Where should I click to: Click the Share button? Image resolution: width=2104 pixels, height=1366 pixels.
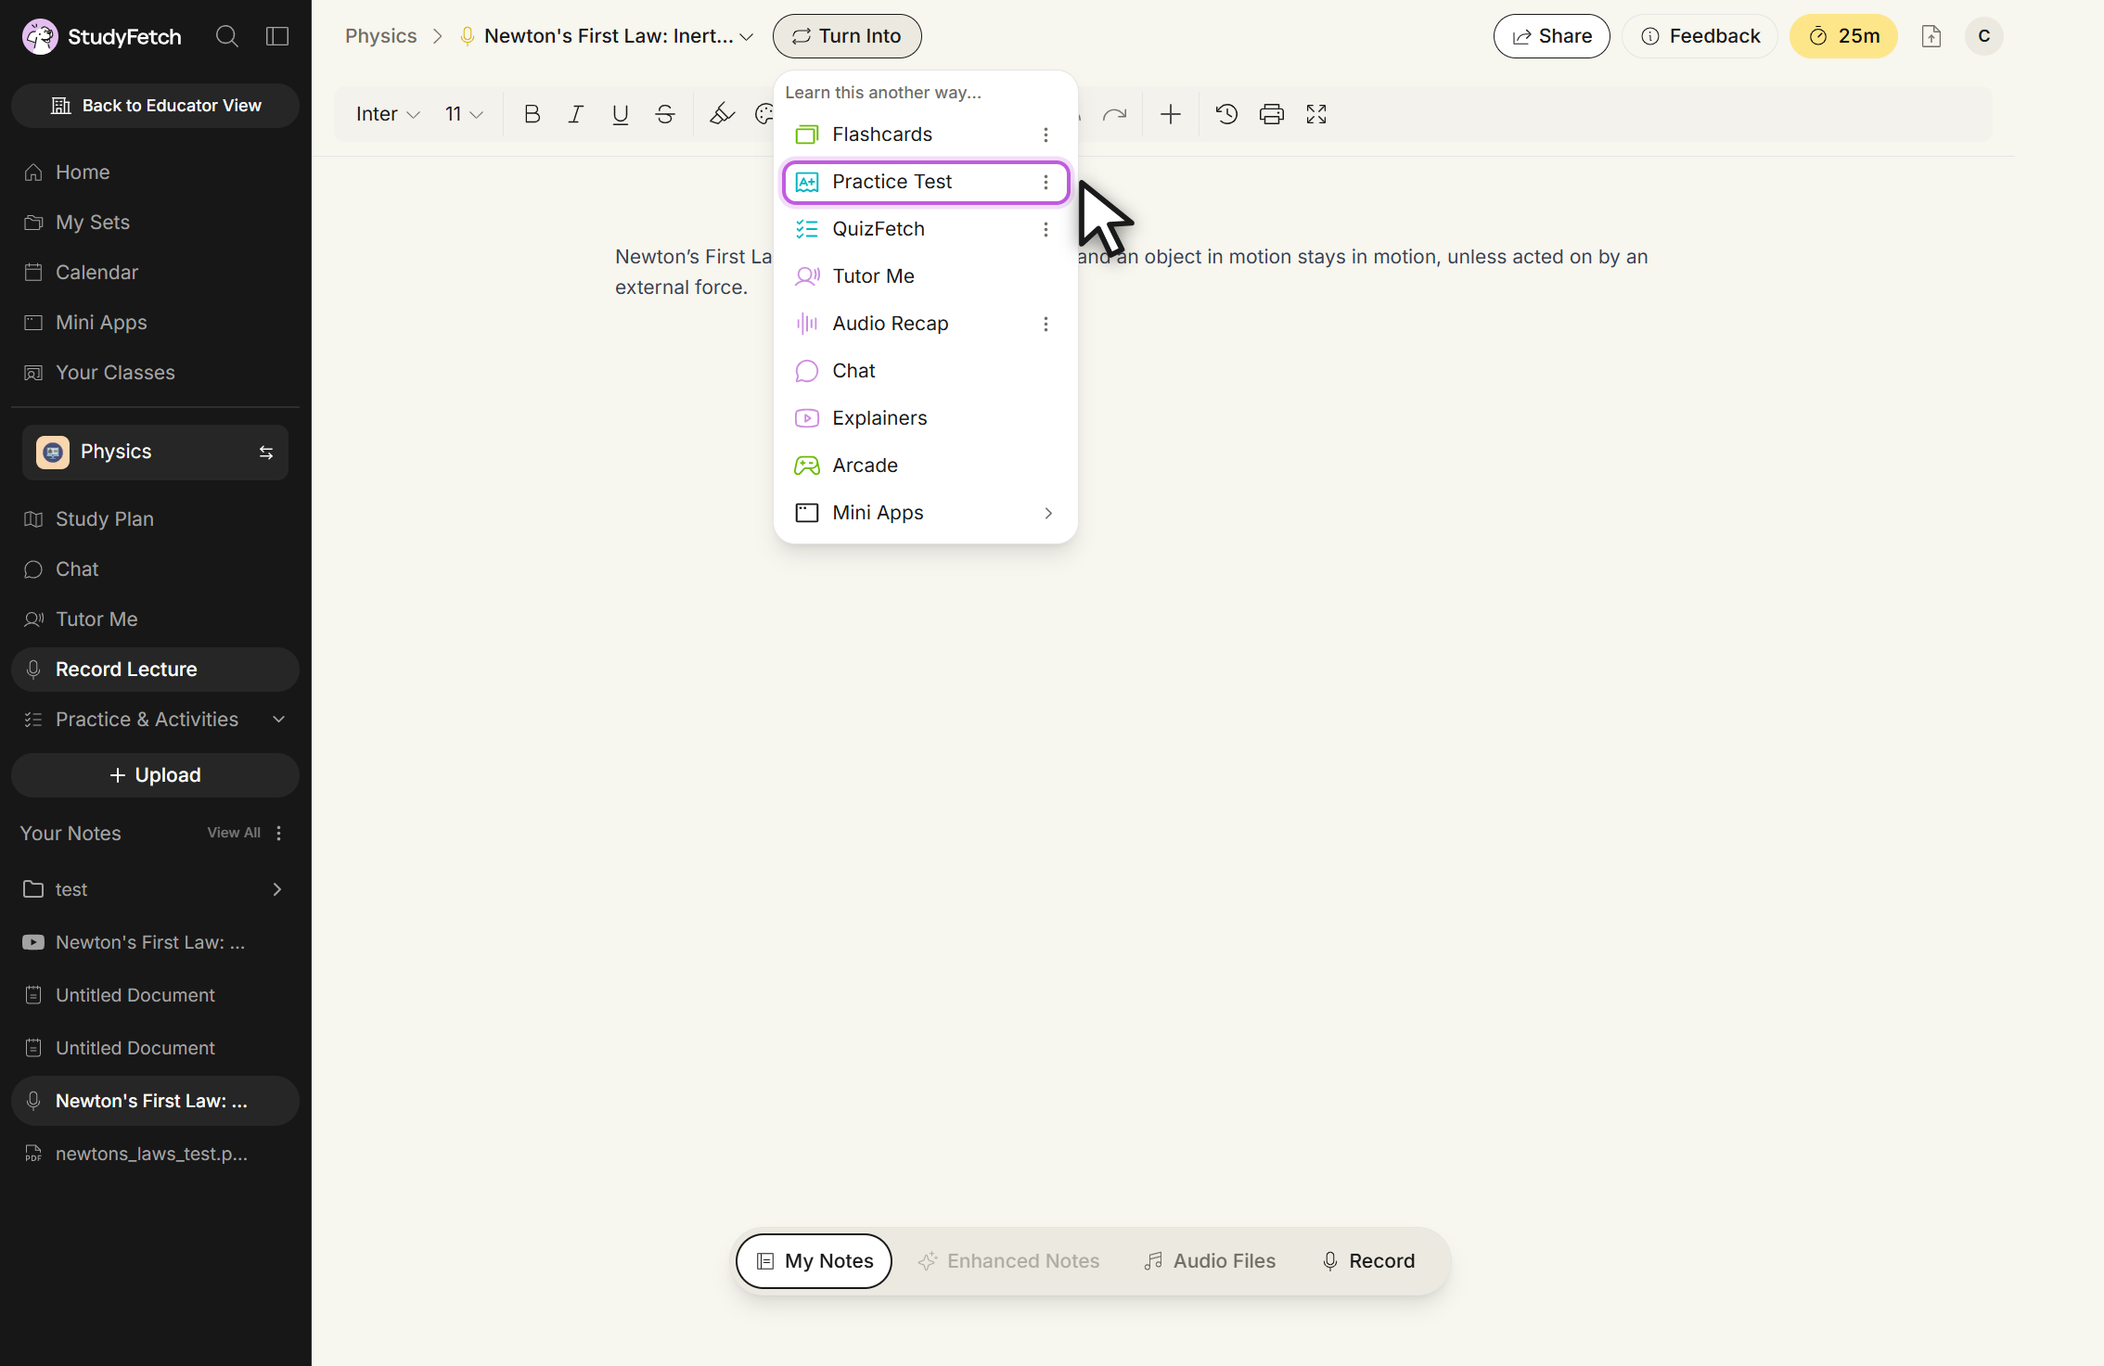(x=1551, y=36)
